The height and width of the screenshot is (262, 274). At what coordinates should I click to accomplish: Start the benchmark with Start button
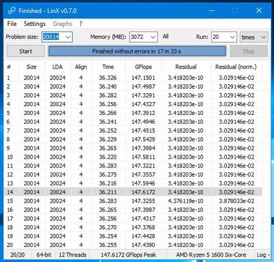coord(25,51)
